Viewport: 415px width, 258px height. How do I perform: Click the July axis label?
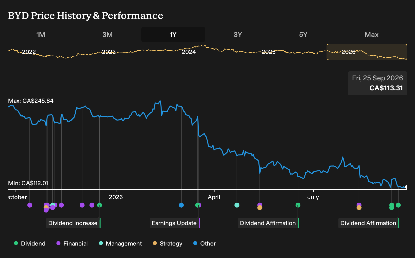tap(313, 197)
